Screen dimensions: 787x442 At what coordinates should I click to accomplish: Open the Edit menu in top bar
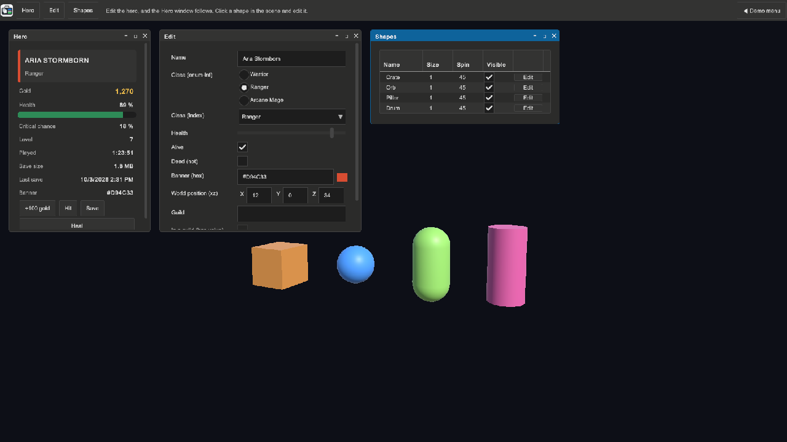pyautogui.click(x=54, y=10)
